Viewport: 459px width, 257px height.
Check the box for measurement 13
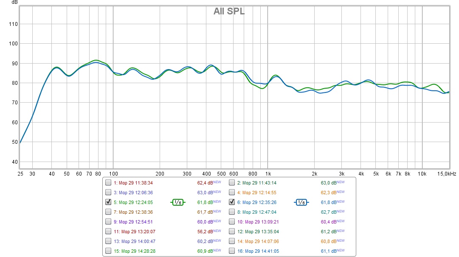pos(109,241)
